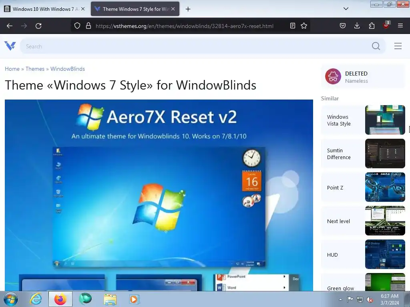Viewport: 410px width, 307px height.
Task: Open the site hamburger menu
Action: [x=398, y=46]
